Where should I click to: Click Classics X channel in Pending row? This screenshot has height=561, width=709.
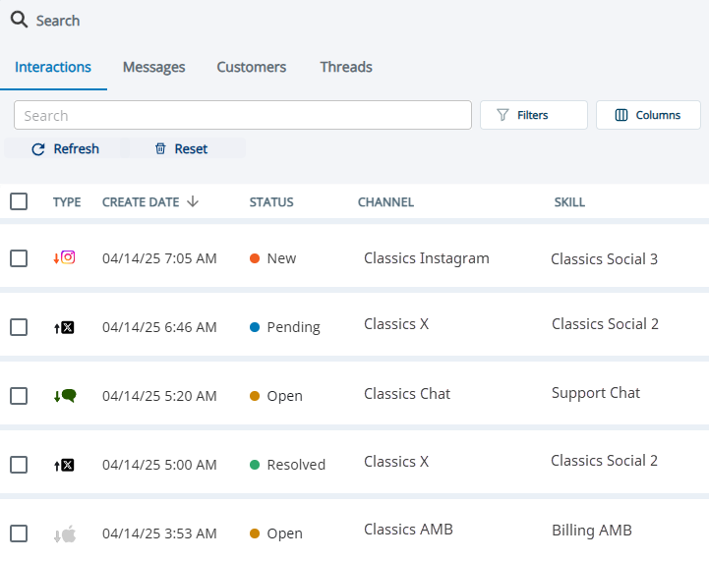tap(396, 324)
